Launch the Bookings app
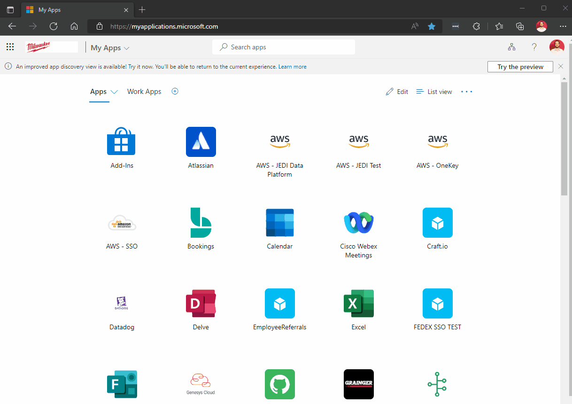The image size is (572, 404). [x=201, y=223]
